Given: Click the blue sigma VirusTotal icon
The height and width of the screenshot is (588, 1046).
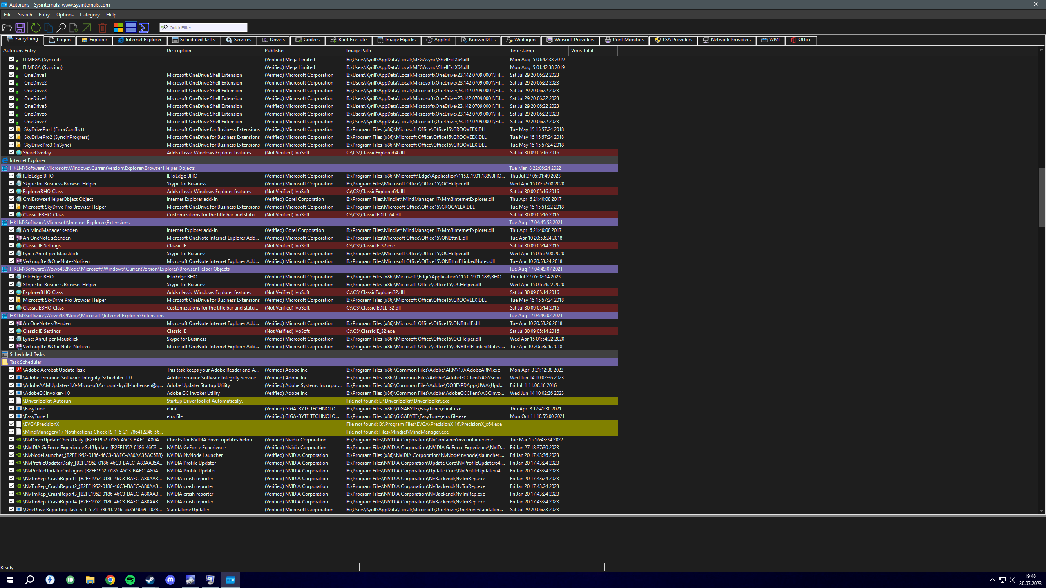Looking at the screenshot, I should (144, 28).
